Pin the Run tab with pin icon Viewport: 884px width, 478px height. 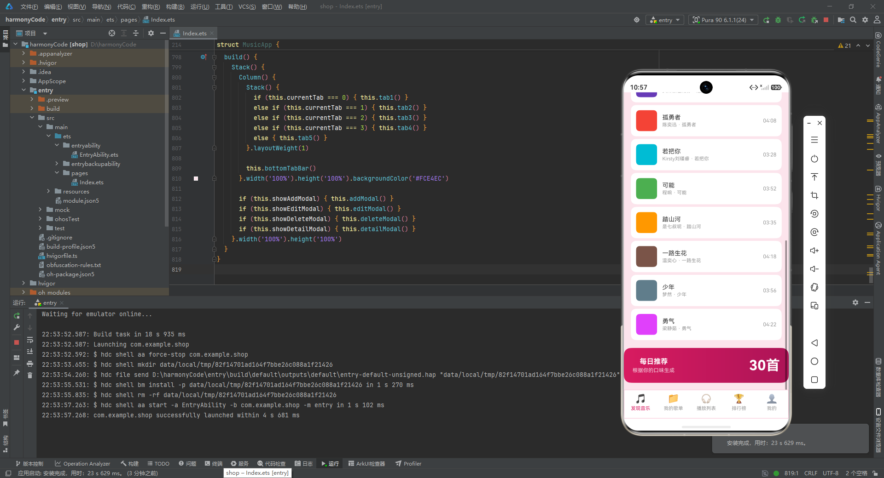tap(17, 372)
